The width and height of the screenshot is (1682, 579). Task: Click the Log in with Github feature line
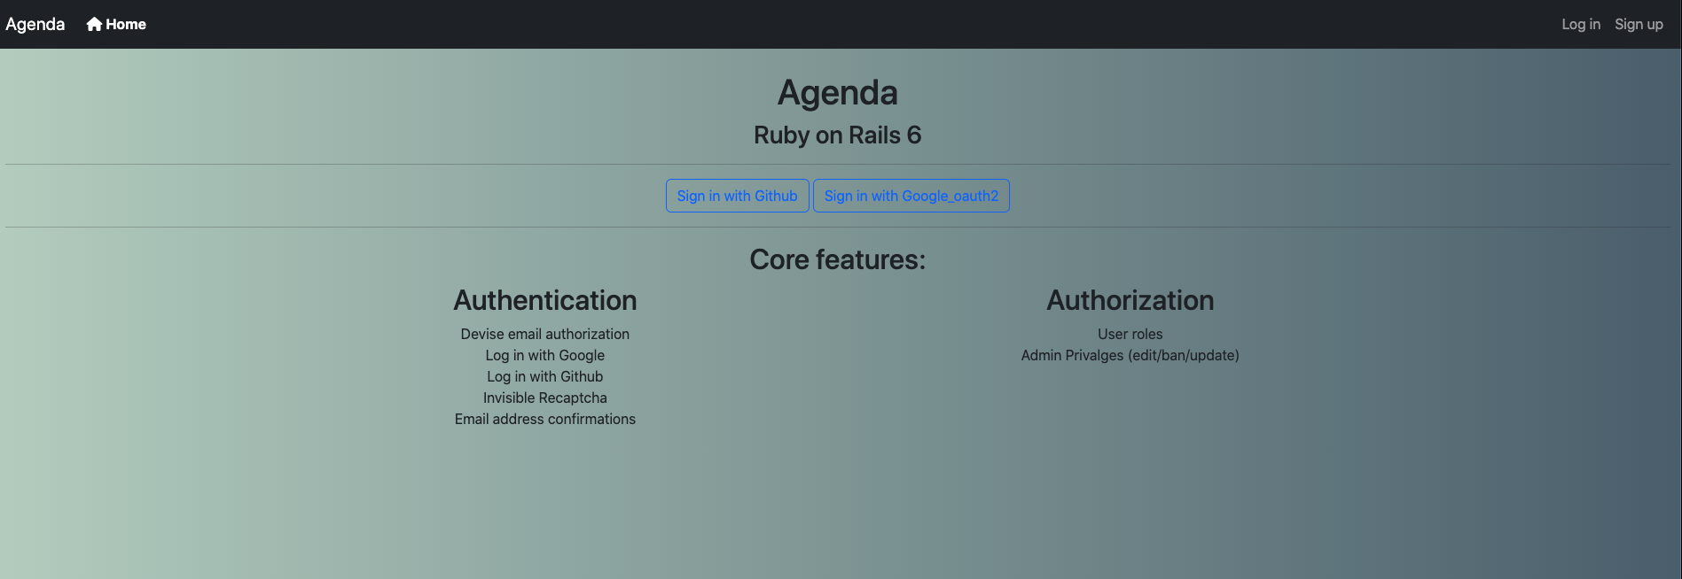click(544, 376)
